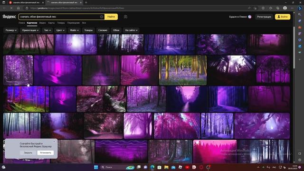
Task: Click Установить in the Yandex Browser popup
Action: pos(46,153)
